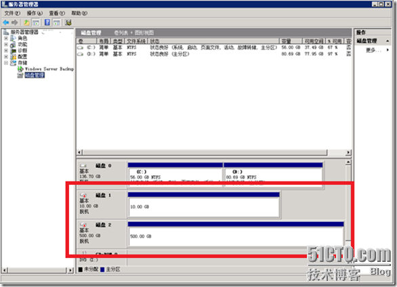Click the Forward arrow toolbar icon
The height and width of the screenshot is (287, 397).
pos(15,22)
